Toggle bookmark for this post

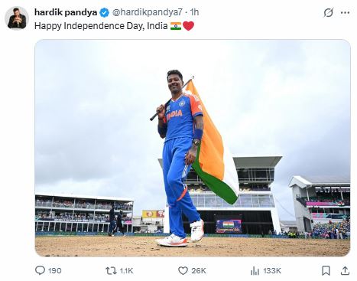(x=326, y=270)
